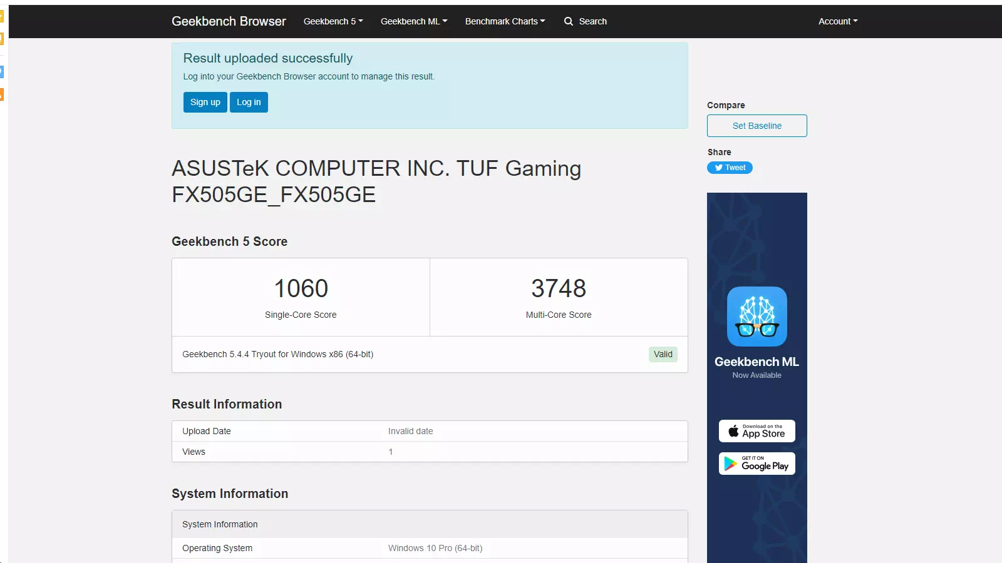Image resolution: width=1002 pixels, height=563 pixels.
Task: Click the Sign up button
Action: click(x=205, y=102)
